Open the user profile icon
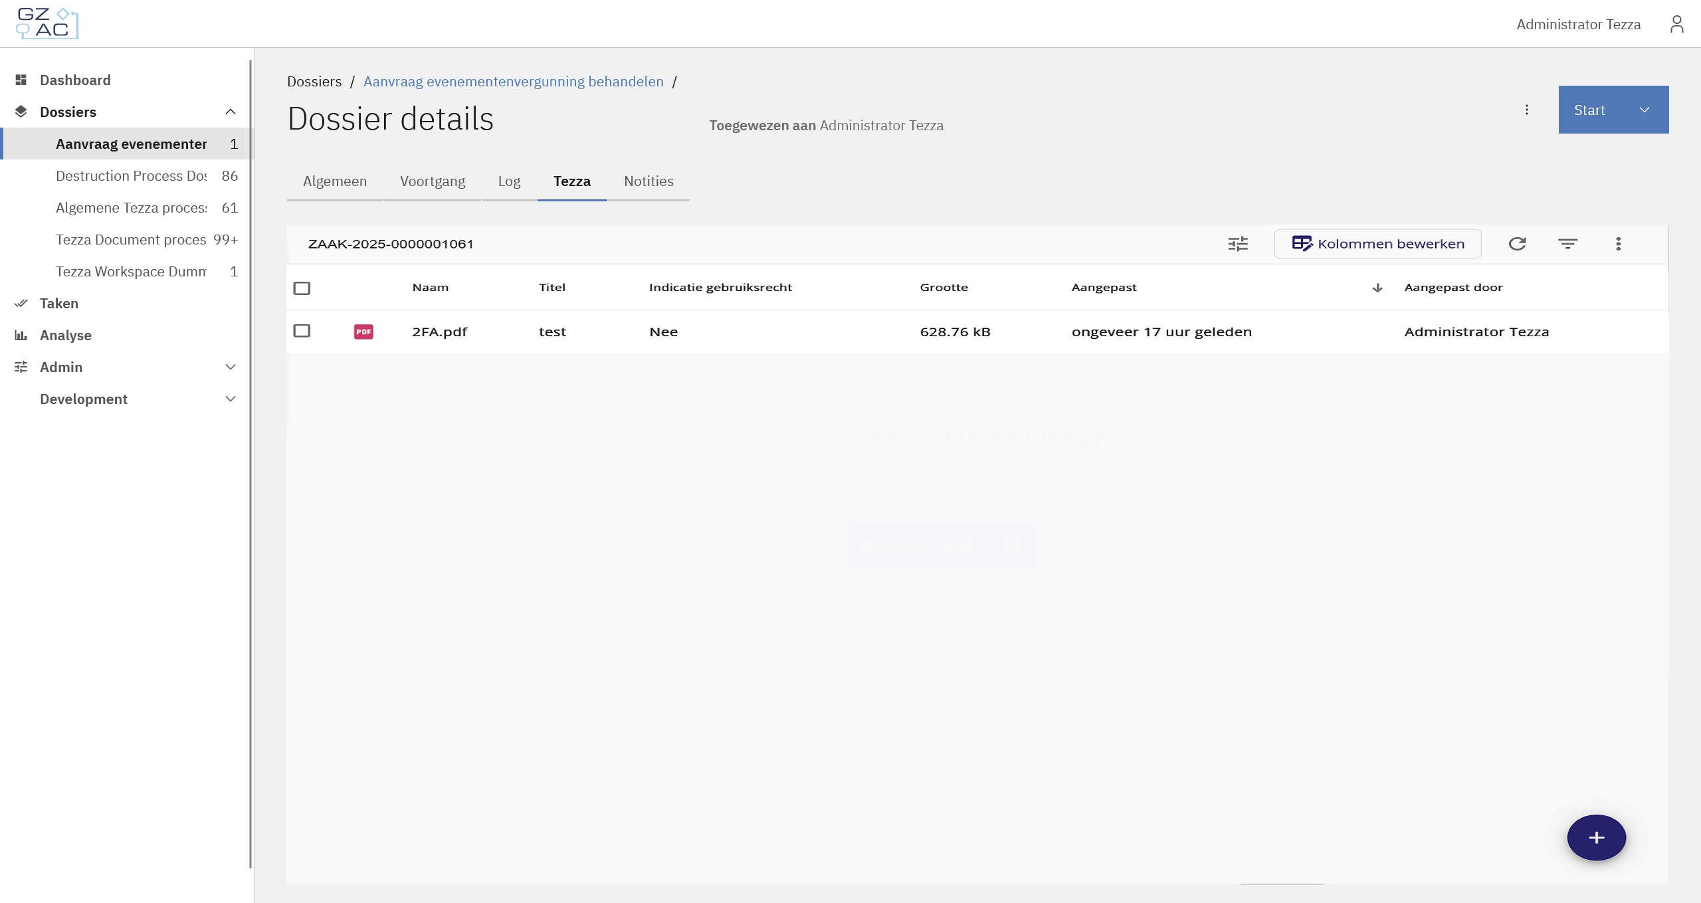Image resolution: width=1701 pixels, height=903 pixels. pyautogui.click(x=1676, y=24)
